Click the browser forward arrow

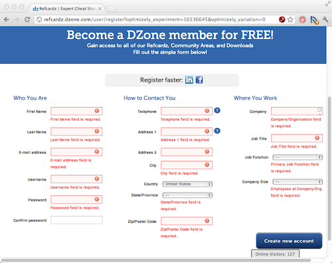(17, 19)
